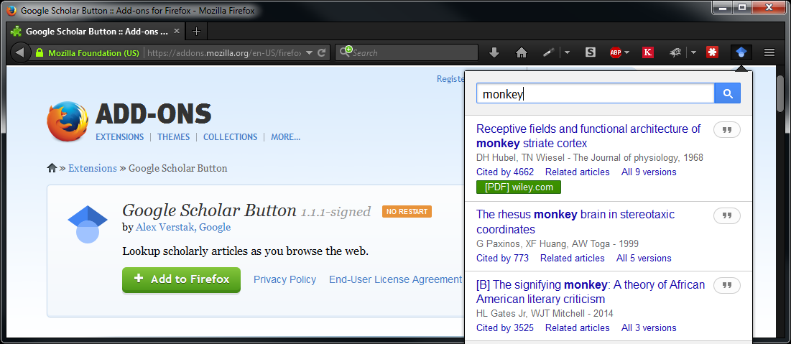Click the Google Scholar toolbar button
This screenshot has width=791, height=344.
click(x=741, y=52)
